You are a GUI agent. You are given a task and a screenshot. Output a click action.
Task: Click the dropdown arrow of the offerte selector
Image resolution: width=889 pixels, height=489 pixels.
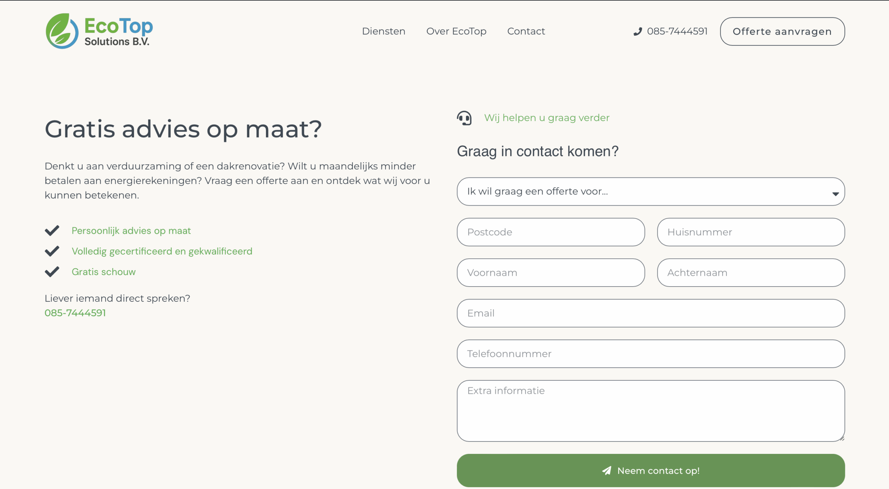point(836,194)
